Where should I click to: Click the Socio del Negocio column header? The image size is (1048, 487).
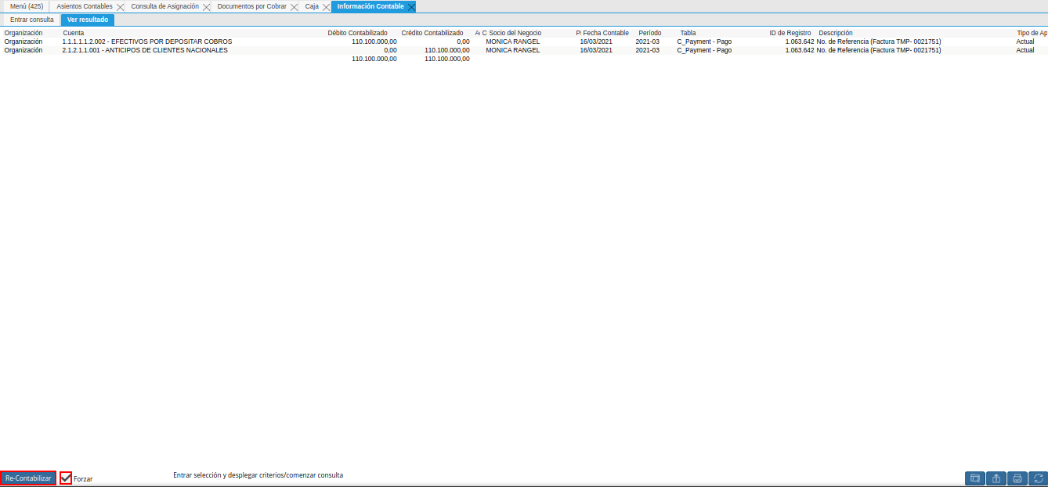coord(515,33)
